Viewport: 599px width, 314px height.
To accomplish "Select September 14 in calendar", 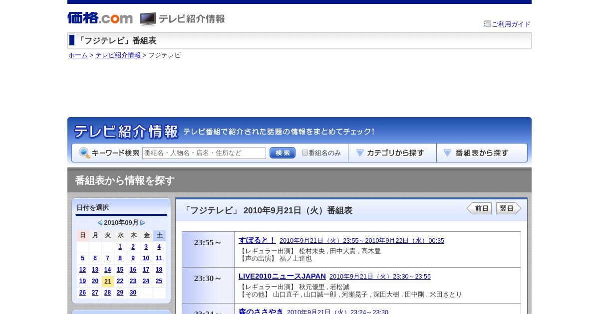I will (x=108, y=270).
